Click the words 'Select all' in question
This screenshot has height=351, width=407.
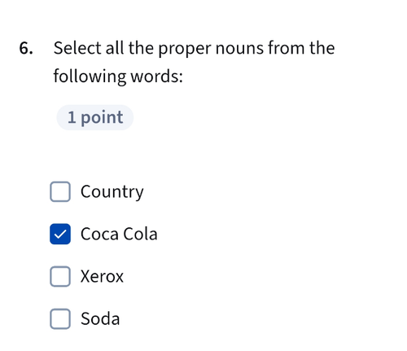pyautogui.click(x=89, y=48)
